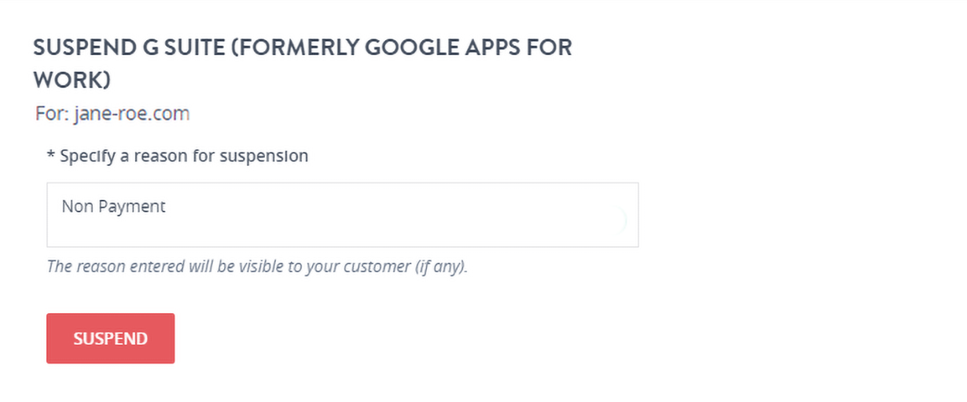Click the required asterisk before 'Specify'
Image resolution: width=967 pixels, height=402 pixels.
tap(51, 157)
